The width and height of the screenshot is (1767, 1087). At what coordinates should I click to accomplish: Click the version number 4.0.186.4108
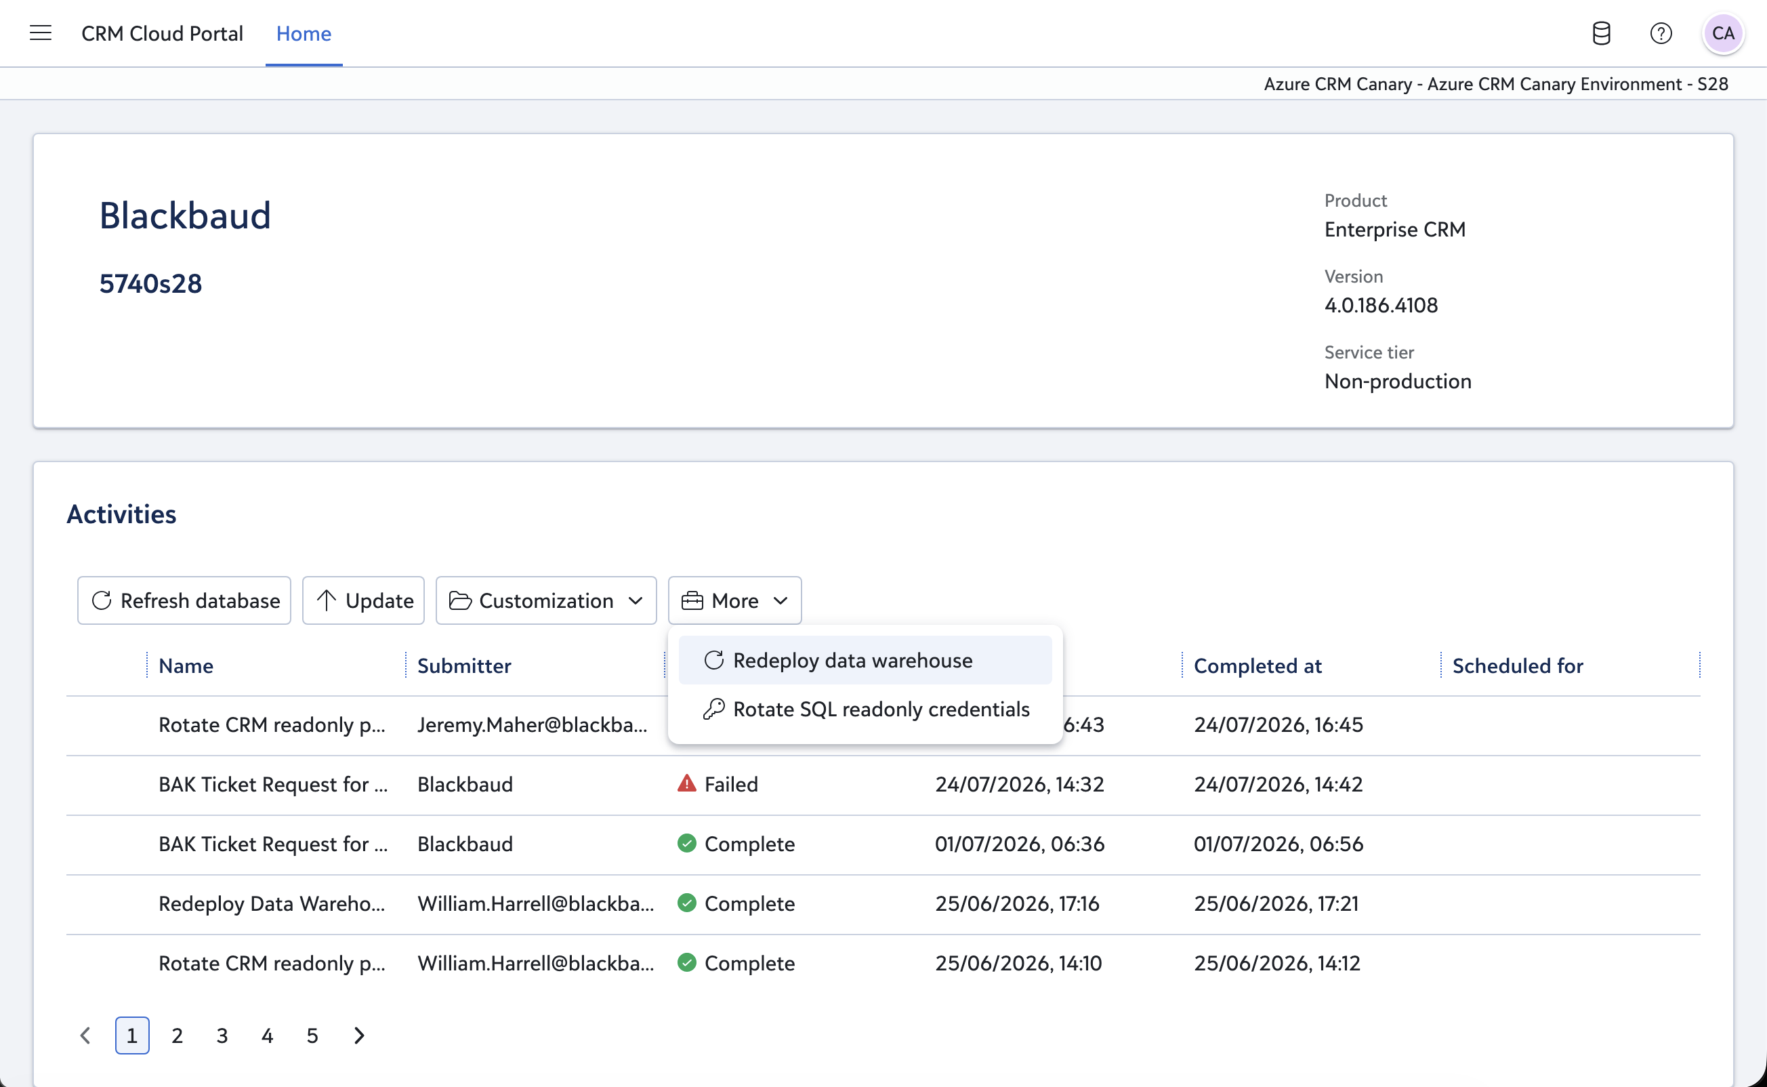click(x=1381, y=305)
